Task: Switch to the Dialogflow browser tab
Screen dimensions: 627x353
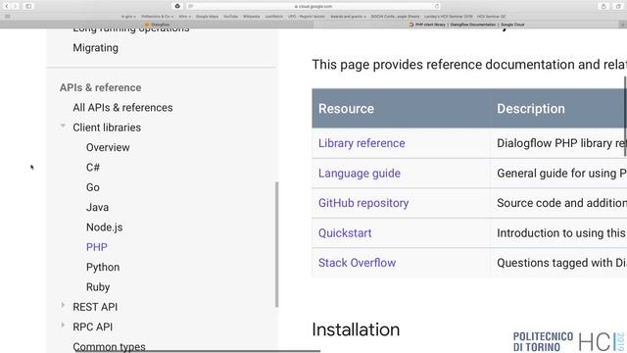Action: tap(157, 25)
